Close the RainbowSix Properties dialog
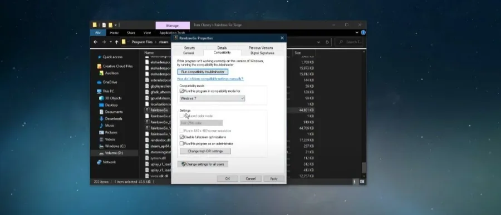The height and width of the screenshot is (215, 501). point(282,38)
